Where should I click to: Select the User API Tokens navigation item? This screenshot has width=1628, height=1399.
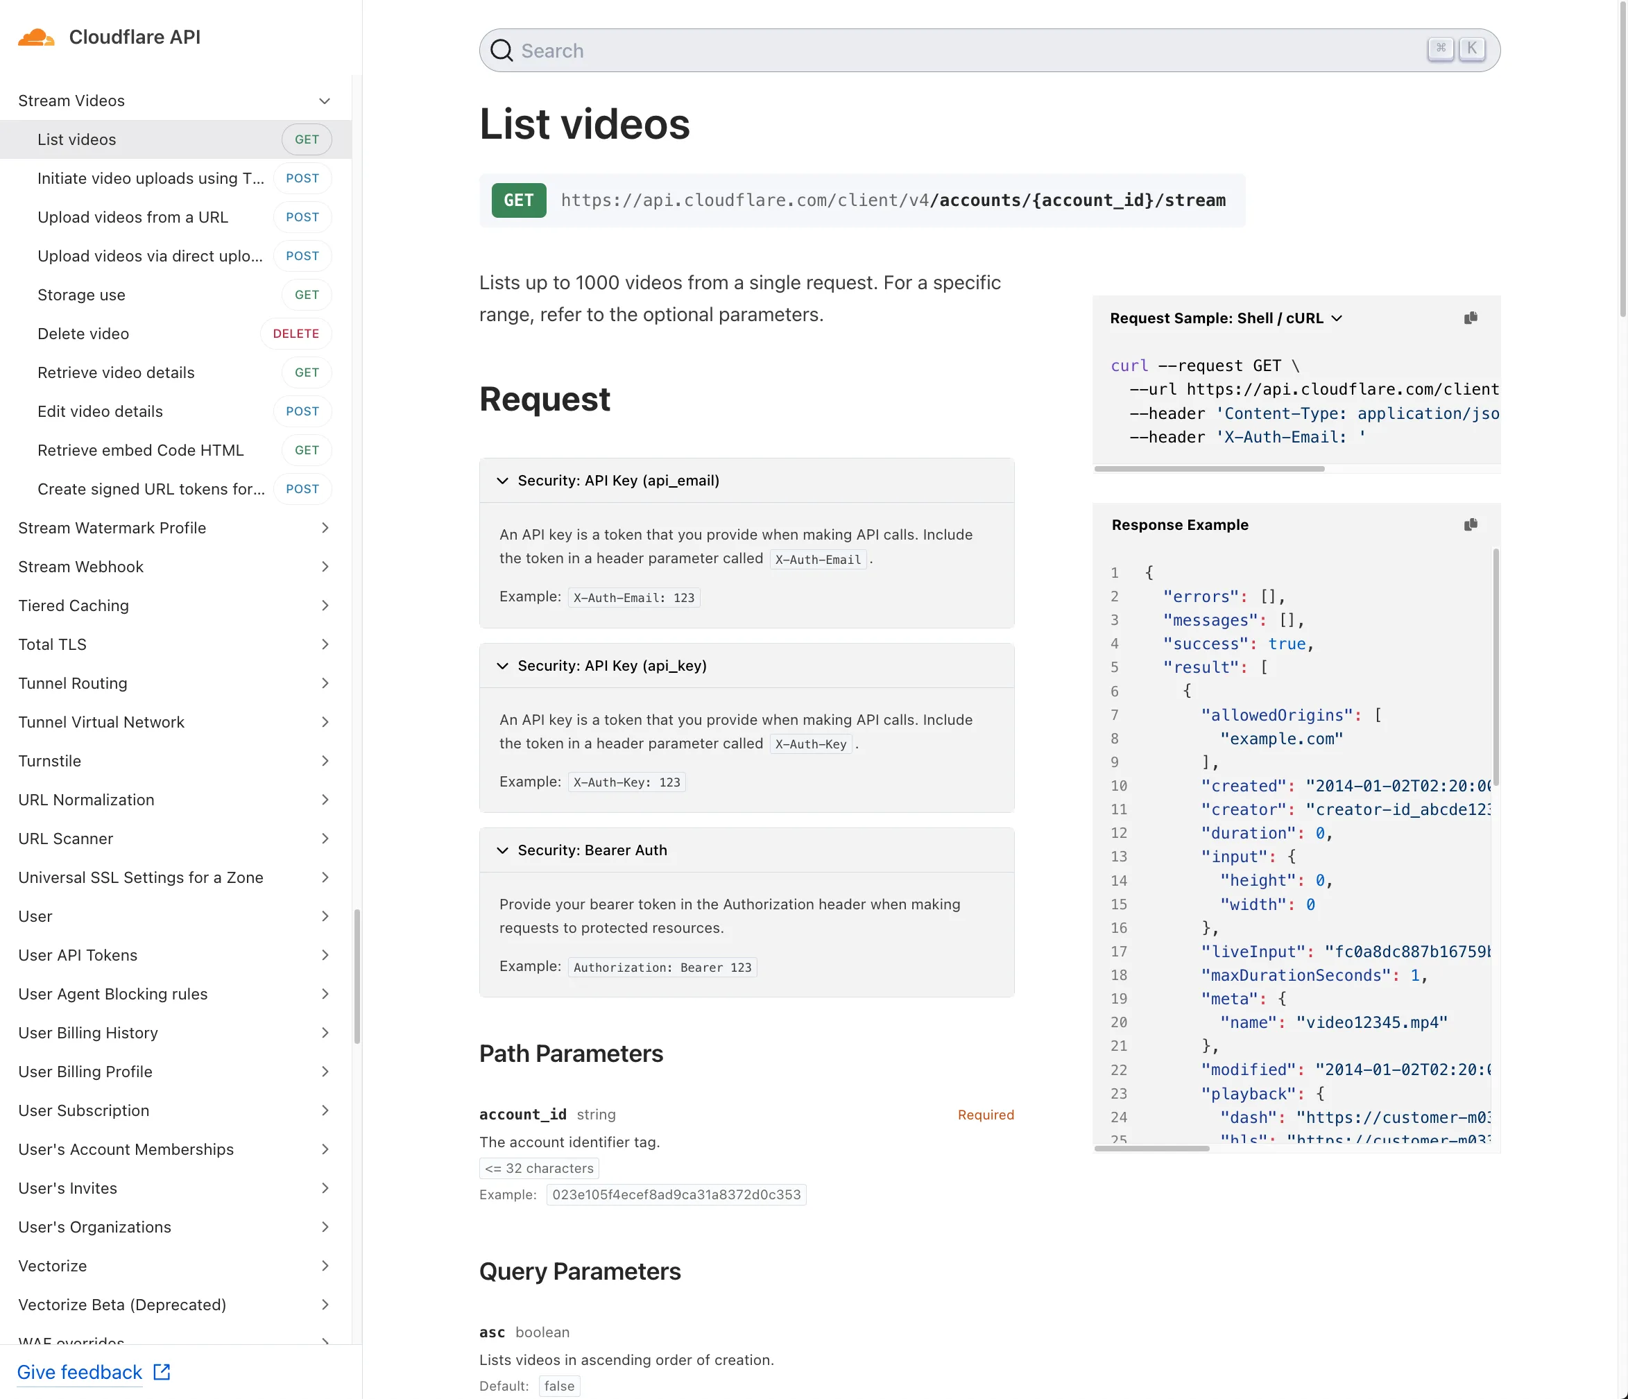[77, 955]
